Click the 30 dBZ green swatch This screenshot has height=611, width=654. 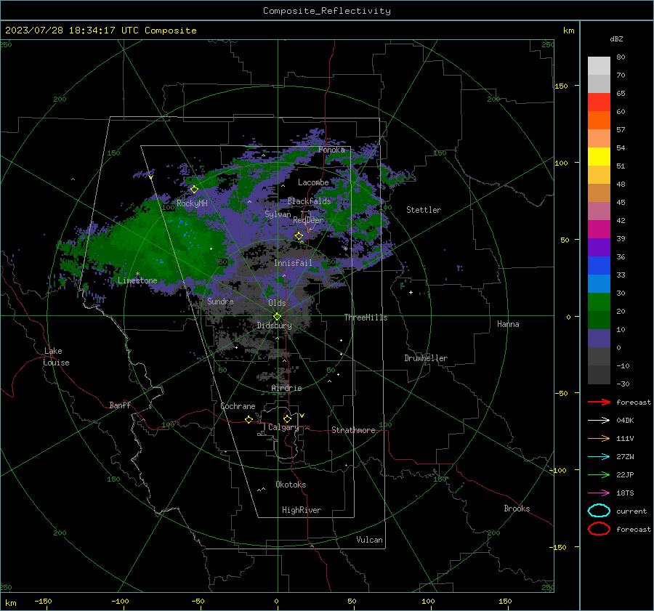coord(599,302)
